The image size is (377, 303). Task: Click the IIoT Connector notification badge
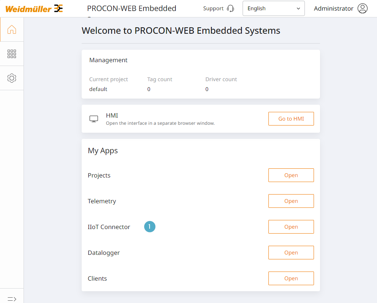pyautogui.click(x=150, y=227)
